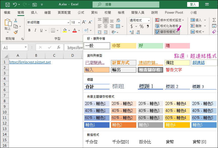
Task: Click the insert function fx icon
Action: click(59, 47)
